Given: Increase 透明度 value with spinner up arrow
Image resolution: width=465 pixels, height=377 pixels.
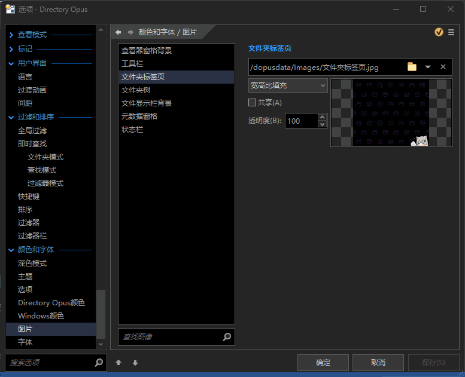Looking at the screenshot, I should (x=323, y=117).
